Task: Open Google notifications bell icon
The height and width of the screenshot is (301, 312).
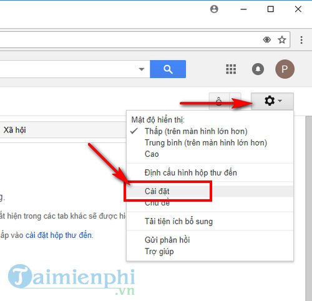Action: [x=258, y=69]
